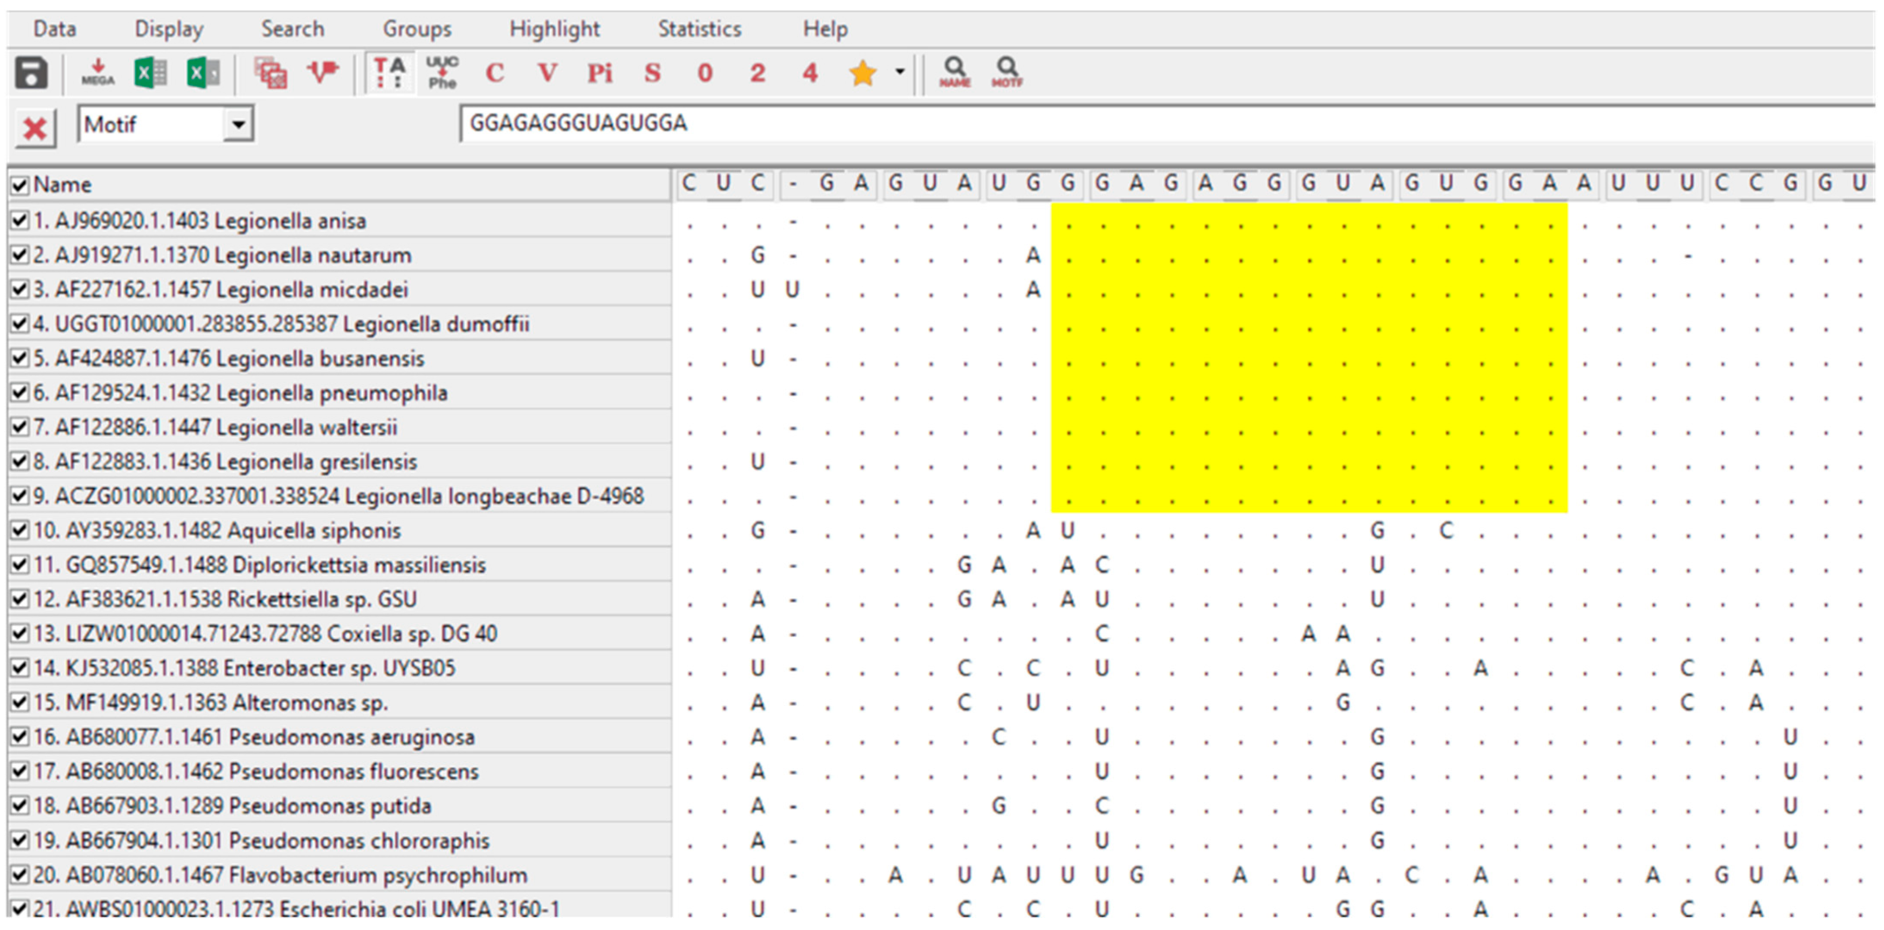Click the Search MOTIF magnifier icon
Image resolution: width=1884 pixels, height=930 pixels.
[1007, 73]
